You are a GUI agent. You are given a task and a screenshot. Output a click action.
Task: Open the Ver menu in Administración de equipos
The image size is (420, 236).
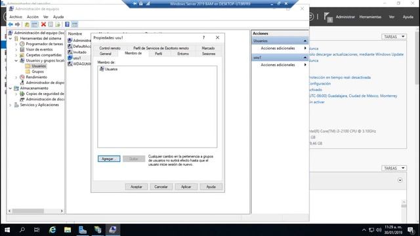pyautogui.click(x=46, y=17)
